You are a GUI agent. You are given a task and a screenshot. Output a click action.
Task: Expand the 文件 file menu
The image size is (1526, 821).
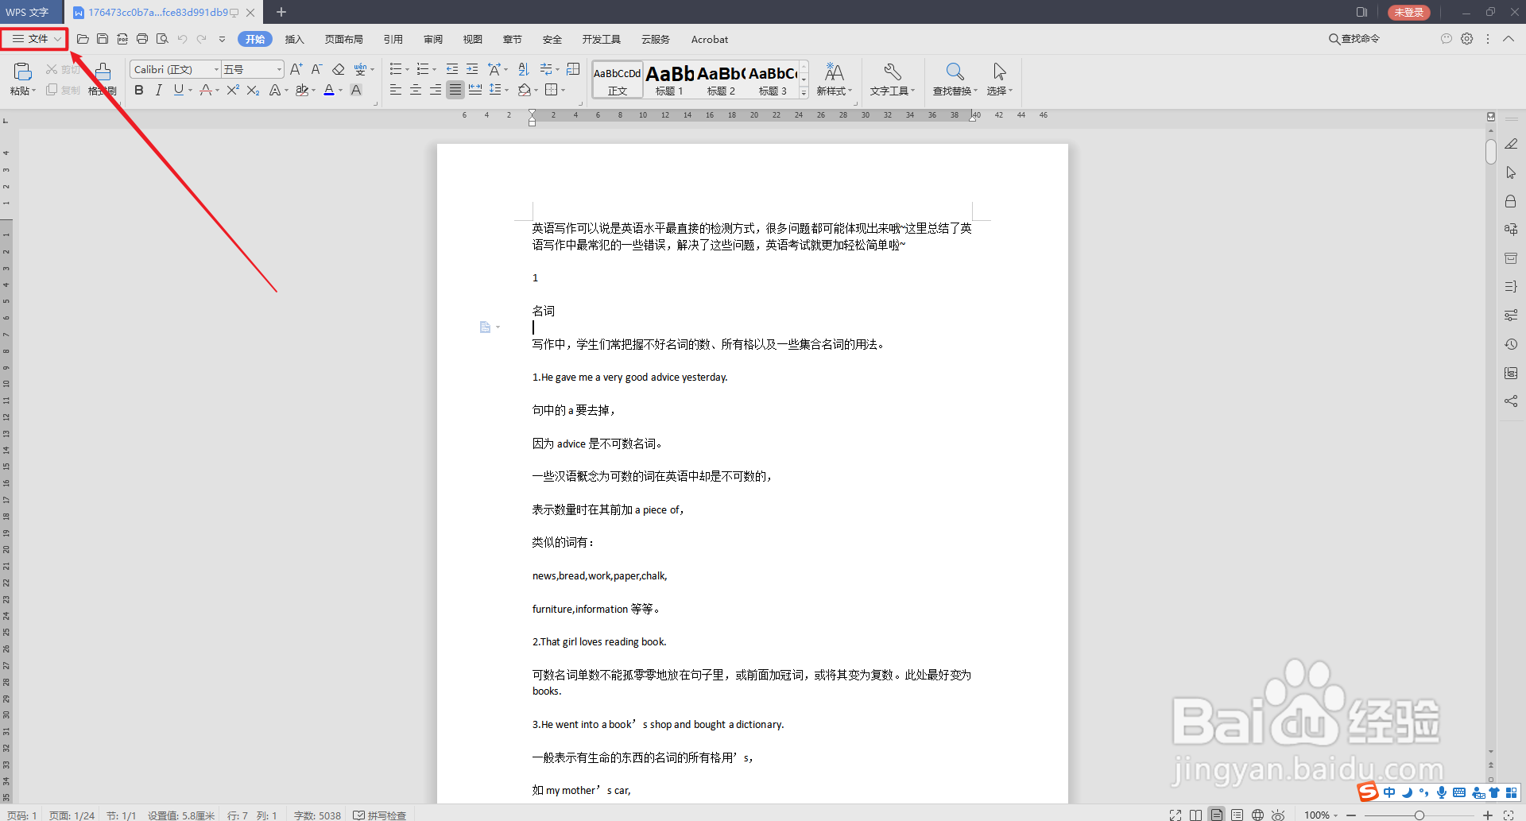(35, 39)
